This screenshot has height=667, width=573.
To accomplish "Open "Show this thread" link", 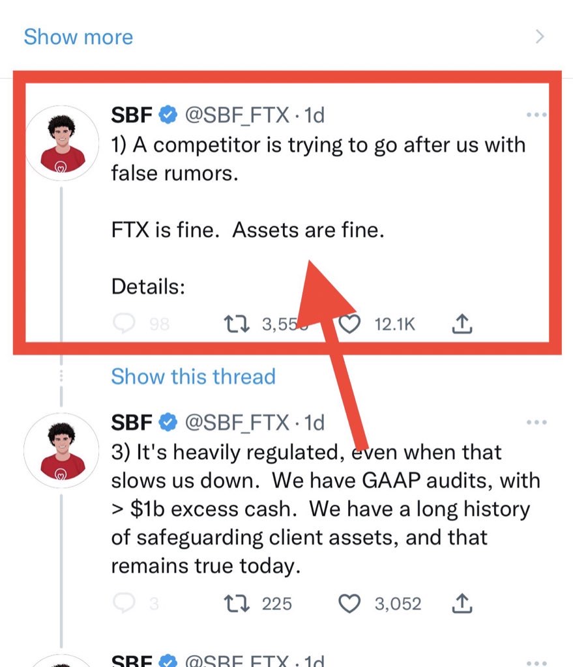I will click(193, 376).
